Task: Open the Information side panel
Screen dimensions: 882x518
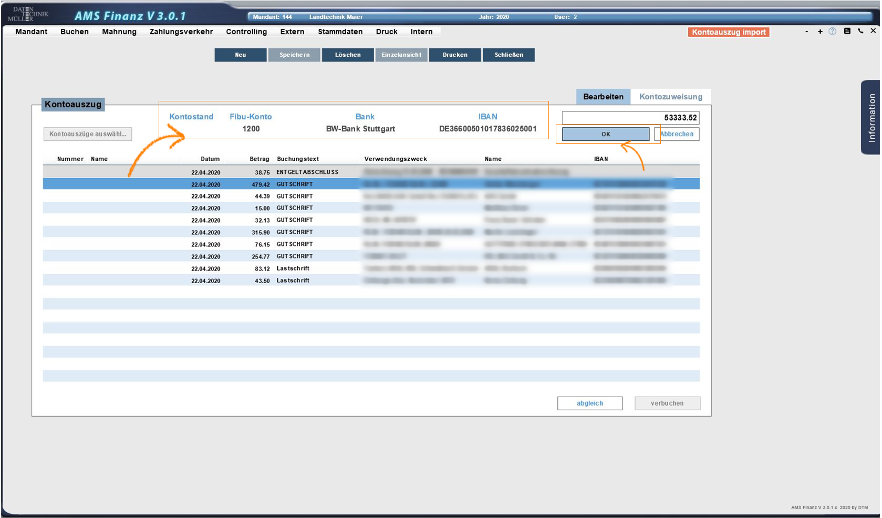Action: (871, 117)
